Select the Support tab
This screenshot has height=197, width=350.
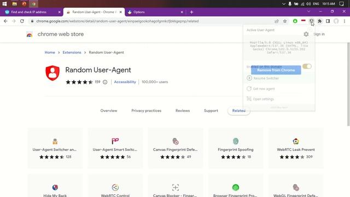(211, 111)
